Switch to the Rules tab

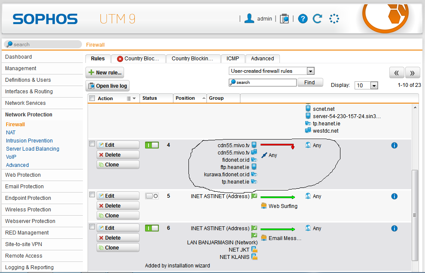click(x=98, y=59)
